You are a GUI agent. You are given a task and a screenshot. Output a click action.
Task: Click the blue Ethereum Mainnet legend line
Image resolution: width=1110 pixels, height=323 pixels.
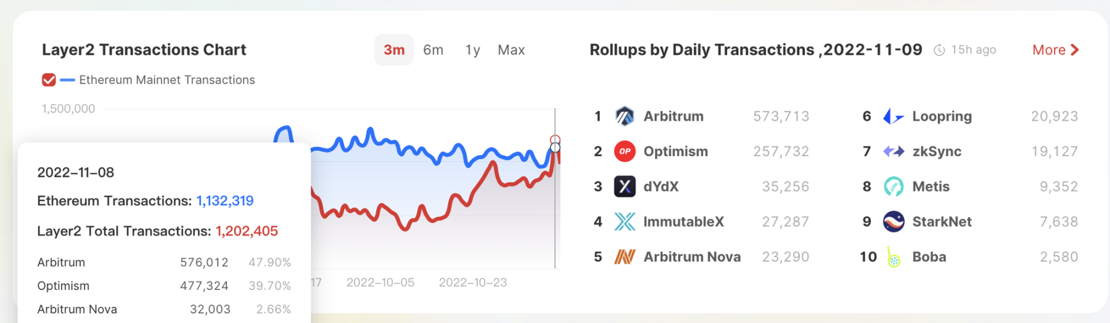(x=67, y=80)
